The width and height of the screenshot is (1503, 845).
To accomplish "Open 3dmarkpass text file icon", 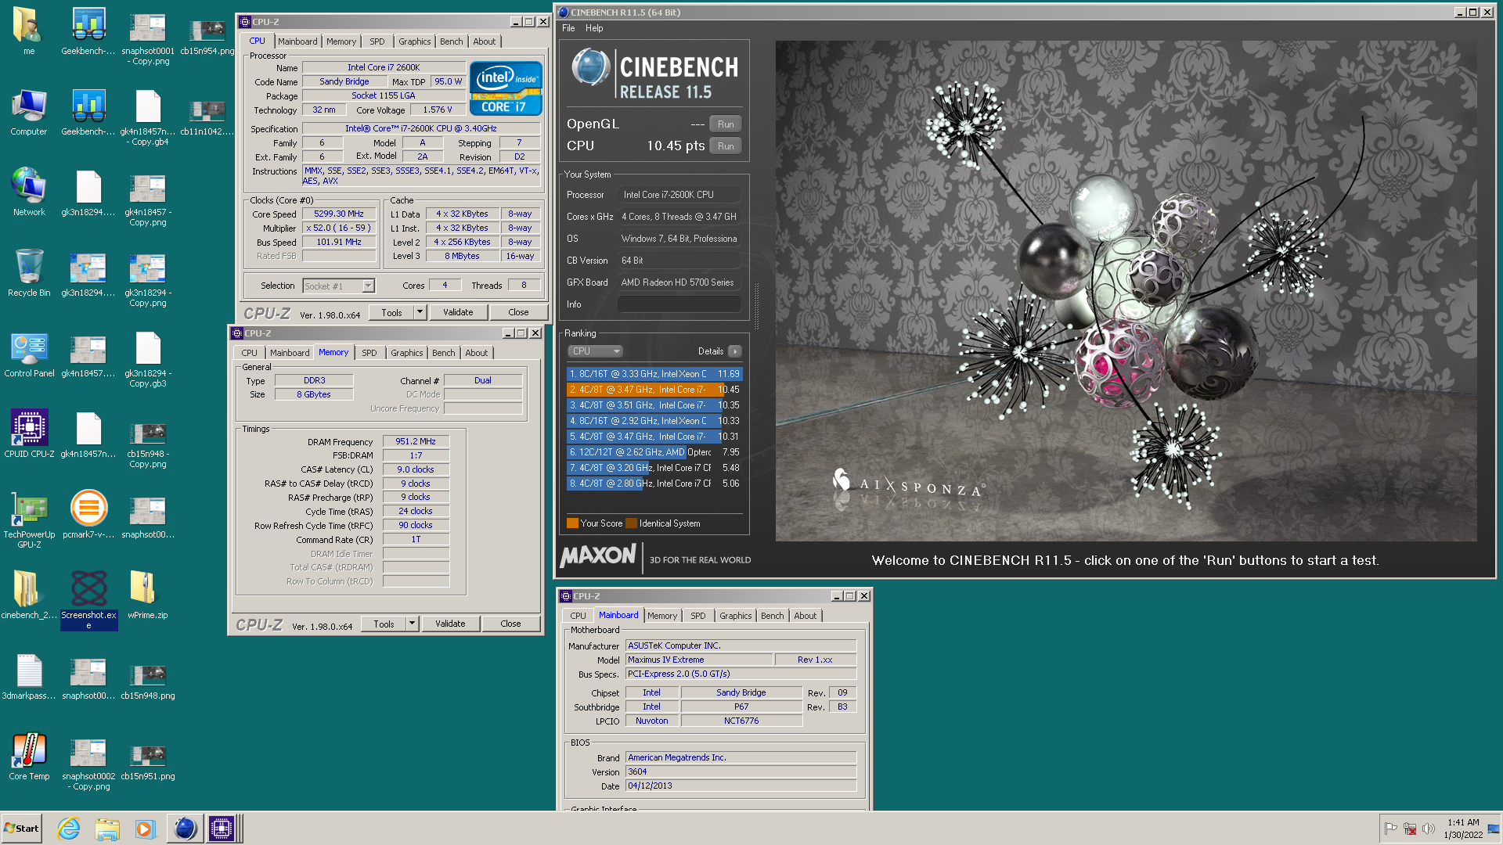I will point(29,676).
